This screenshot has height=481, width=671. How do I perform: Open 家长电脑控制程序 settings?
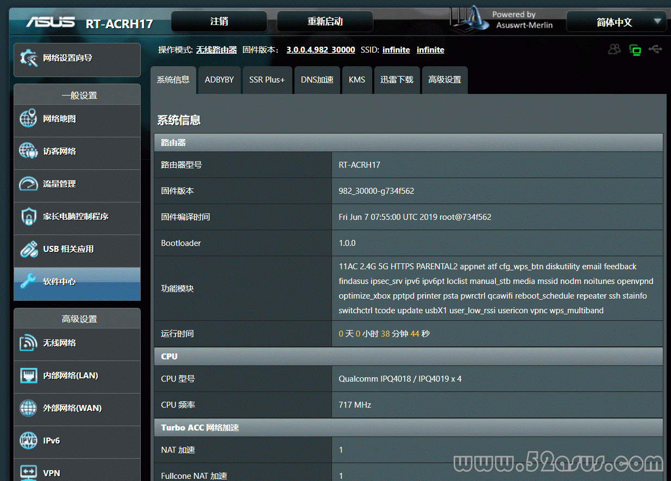(77, 218)
